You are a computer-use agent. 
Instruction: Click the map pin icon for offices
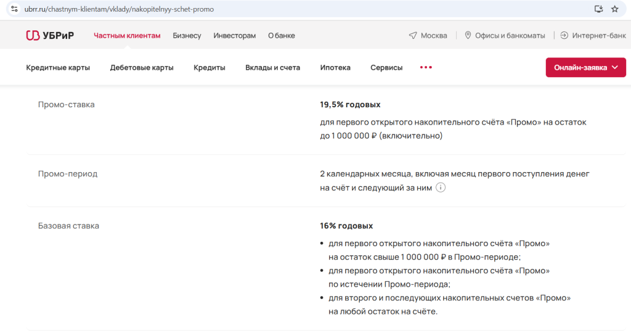point(468,35)
